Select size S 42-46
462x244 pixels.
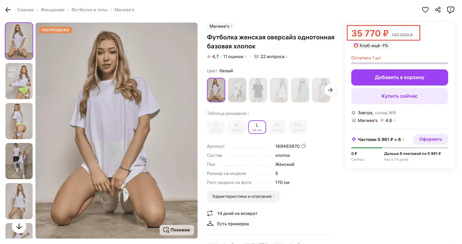216,127
